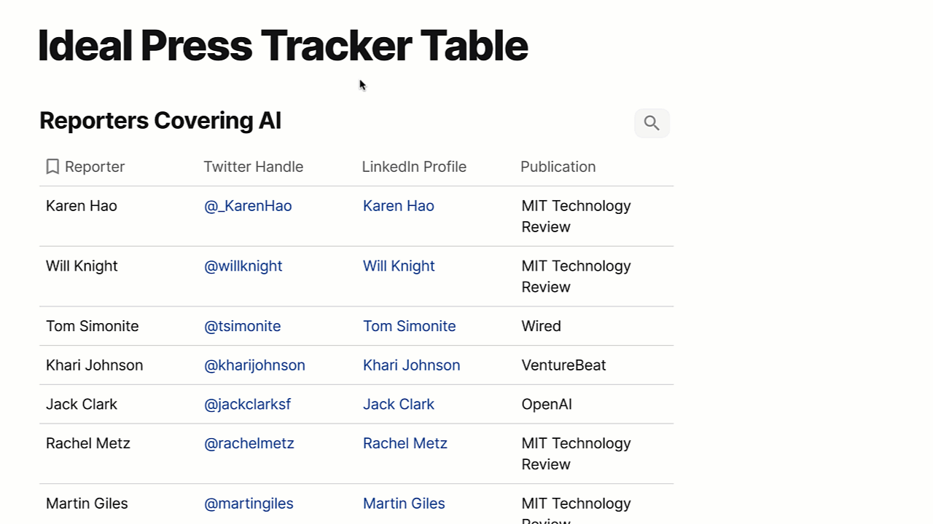This screenshot has height=524, width=933.
Task: Select the LinkedIn Profile column header
Action: click(x=414, y=167)
